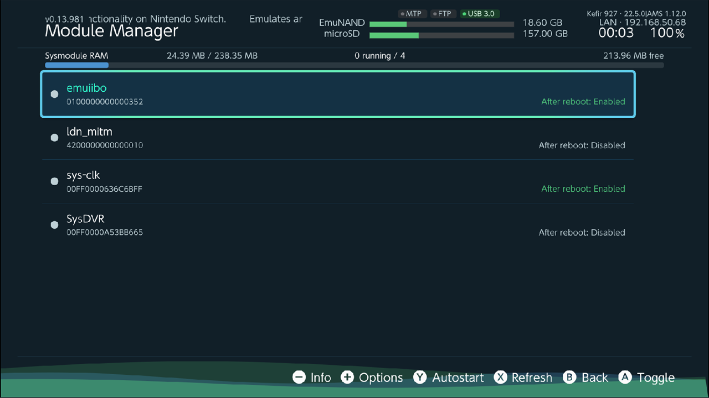The height and width of the screenshot is (398, 709).
Task: Open Options from the bottom bar label
Action: click(381, 378)
